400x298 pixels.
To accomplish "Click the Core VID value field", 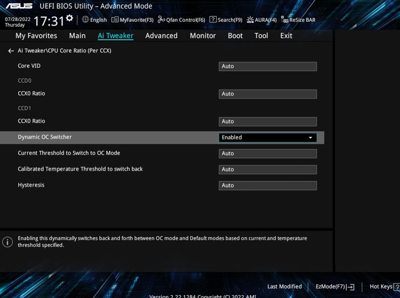I will (267, 66).
